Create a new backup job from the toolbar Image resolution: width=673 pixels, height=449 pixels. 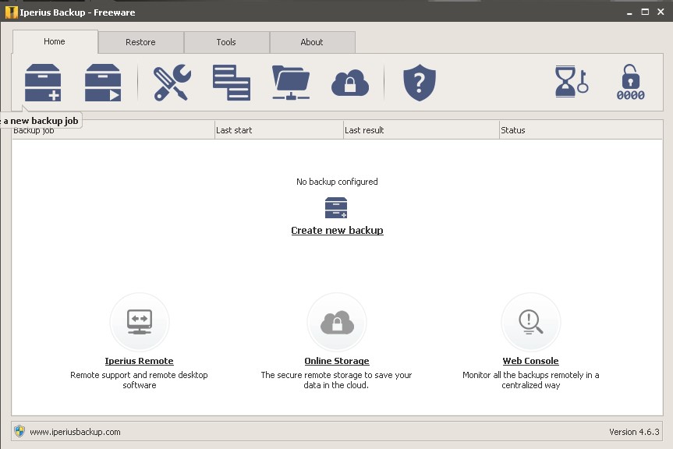click(x=43, y=81)
